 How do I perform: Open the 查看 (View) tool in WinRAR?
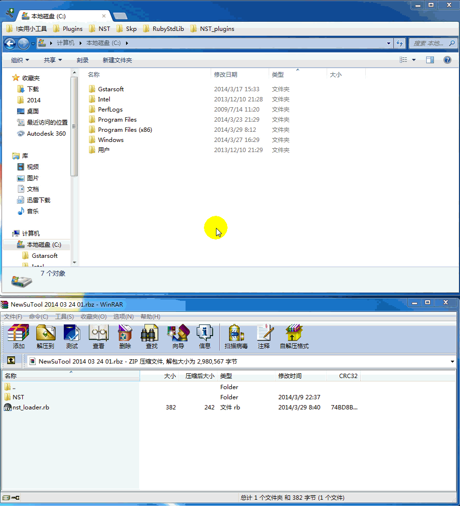coord(99,337)
